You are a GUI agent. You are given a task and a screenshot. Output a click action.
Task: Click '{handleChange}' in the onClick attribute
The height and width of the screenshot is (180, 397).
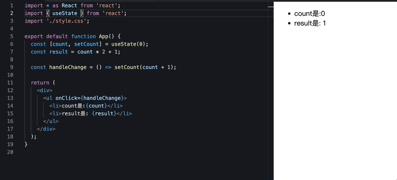[x=102, y=98]
